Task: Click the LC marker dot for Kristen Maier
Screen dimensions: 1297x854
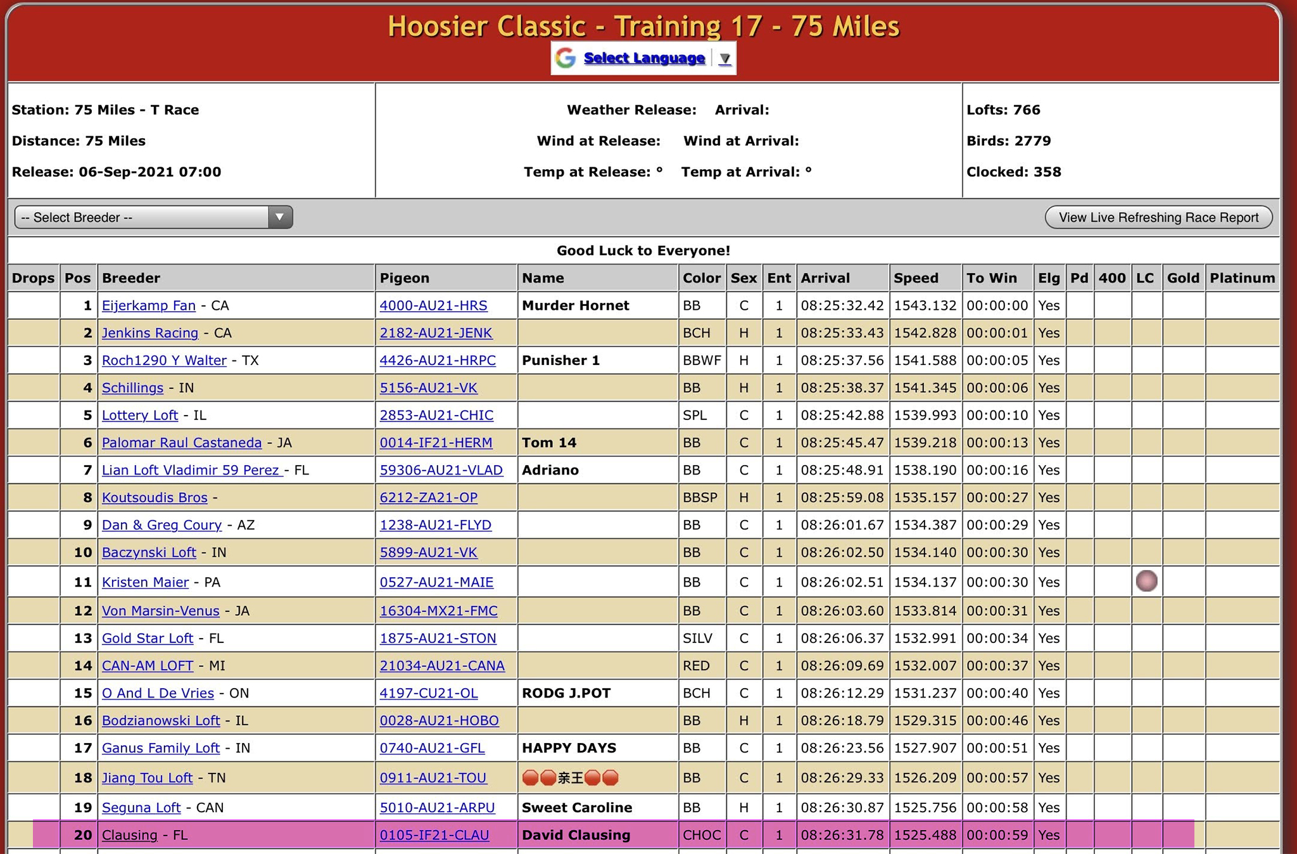Action: pos(1146,581)
